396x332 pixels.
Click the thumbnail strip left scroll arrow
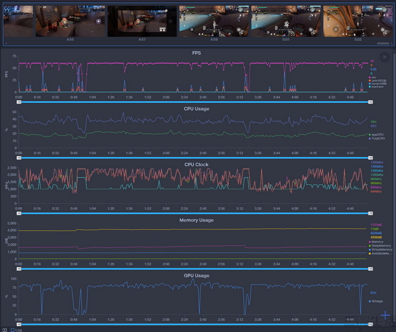[6, 43]
